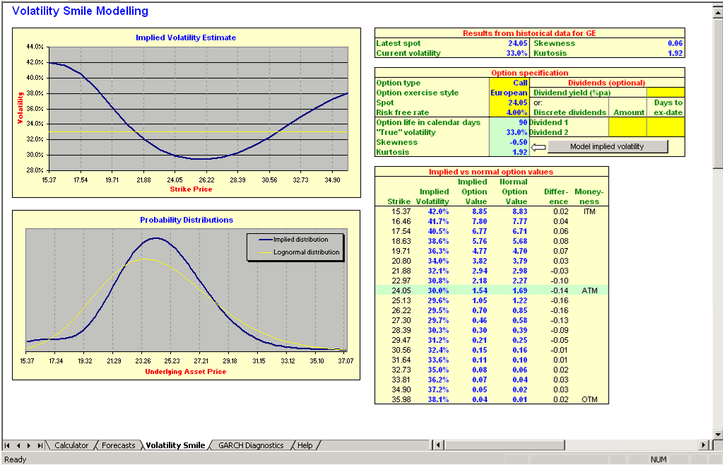Viewport: 723px width, 465px height.
Task: Click the arrow icon beside Kurtosis value
Action: (x=539, y=147)
